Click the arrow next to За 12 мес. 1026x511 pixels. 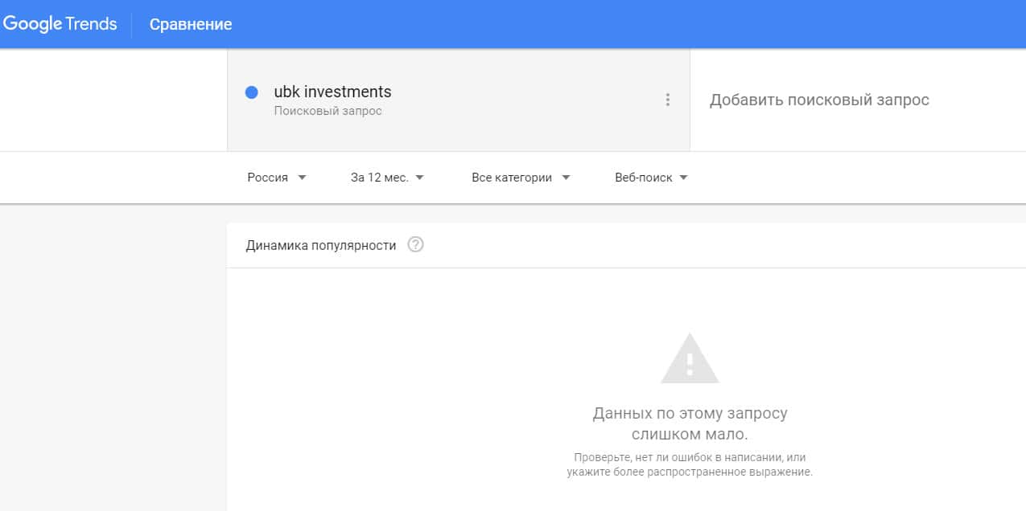coord(419,178)
